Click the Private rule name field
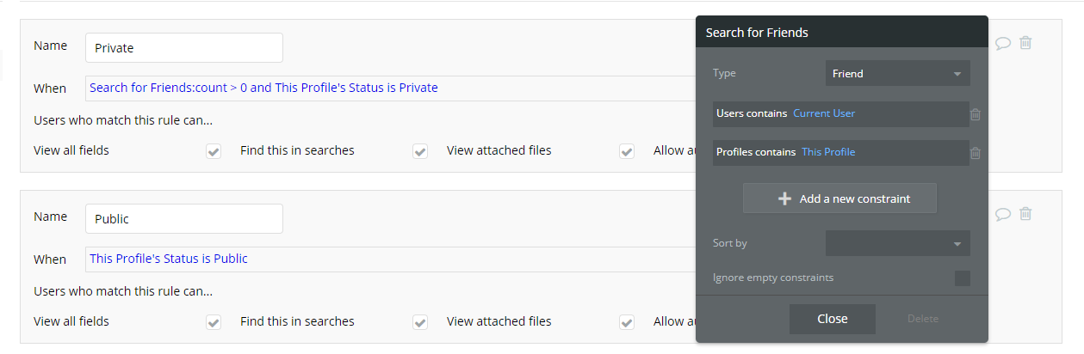1084x354 pixels. click(x=184, y=48)
